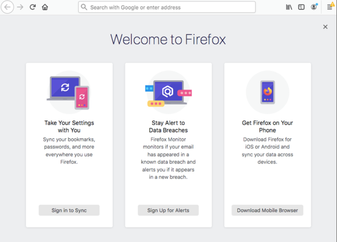
Task: Toggle the sidebar view icon
Action: 301,7
